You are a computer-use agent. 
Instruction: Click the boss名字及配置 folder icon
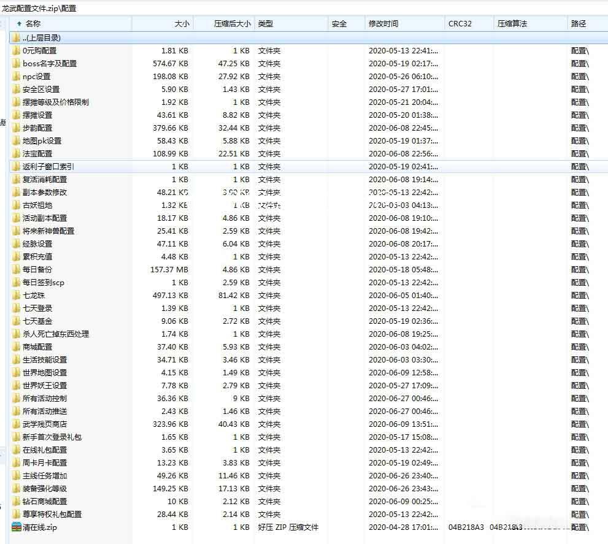(x=16, y=63)
